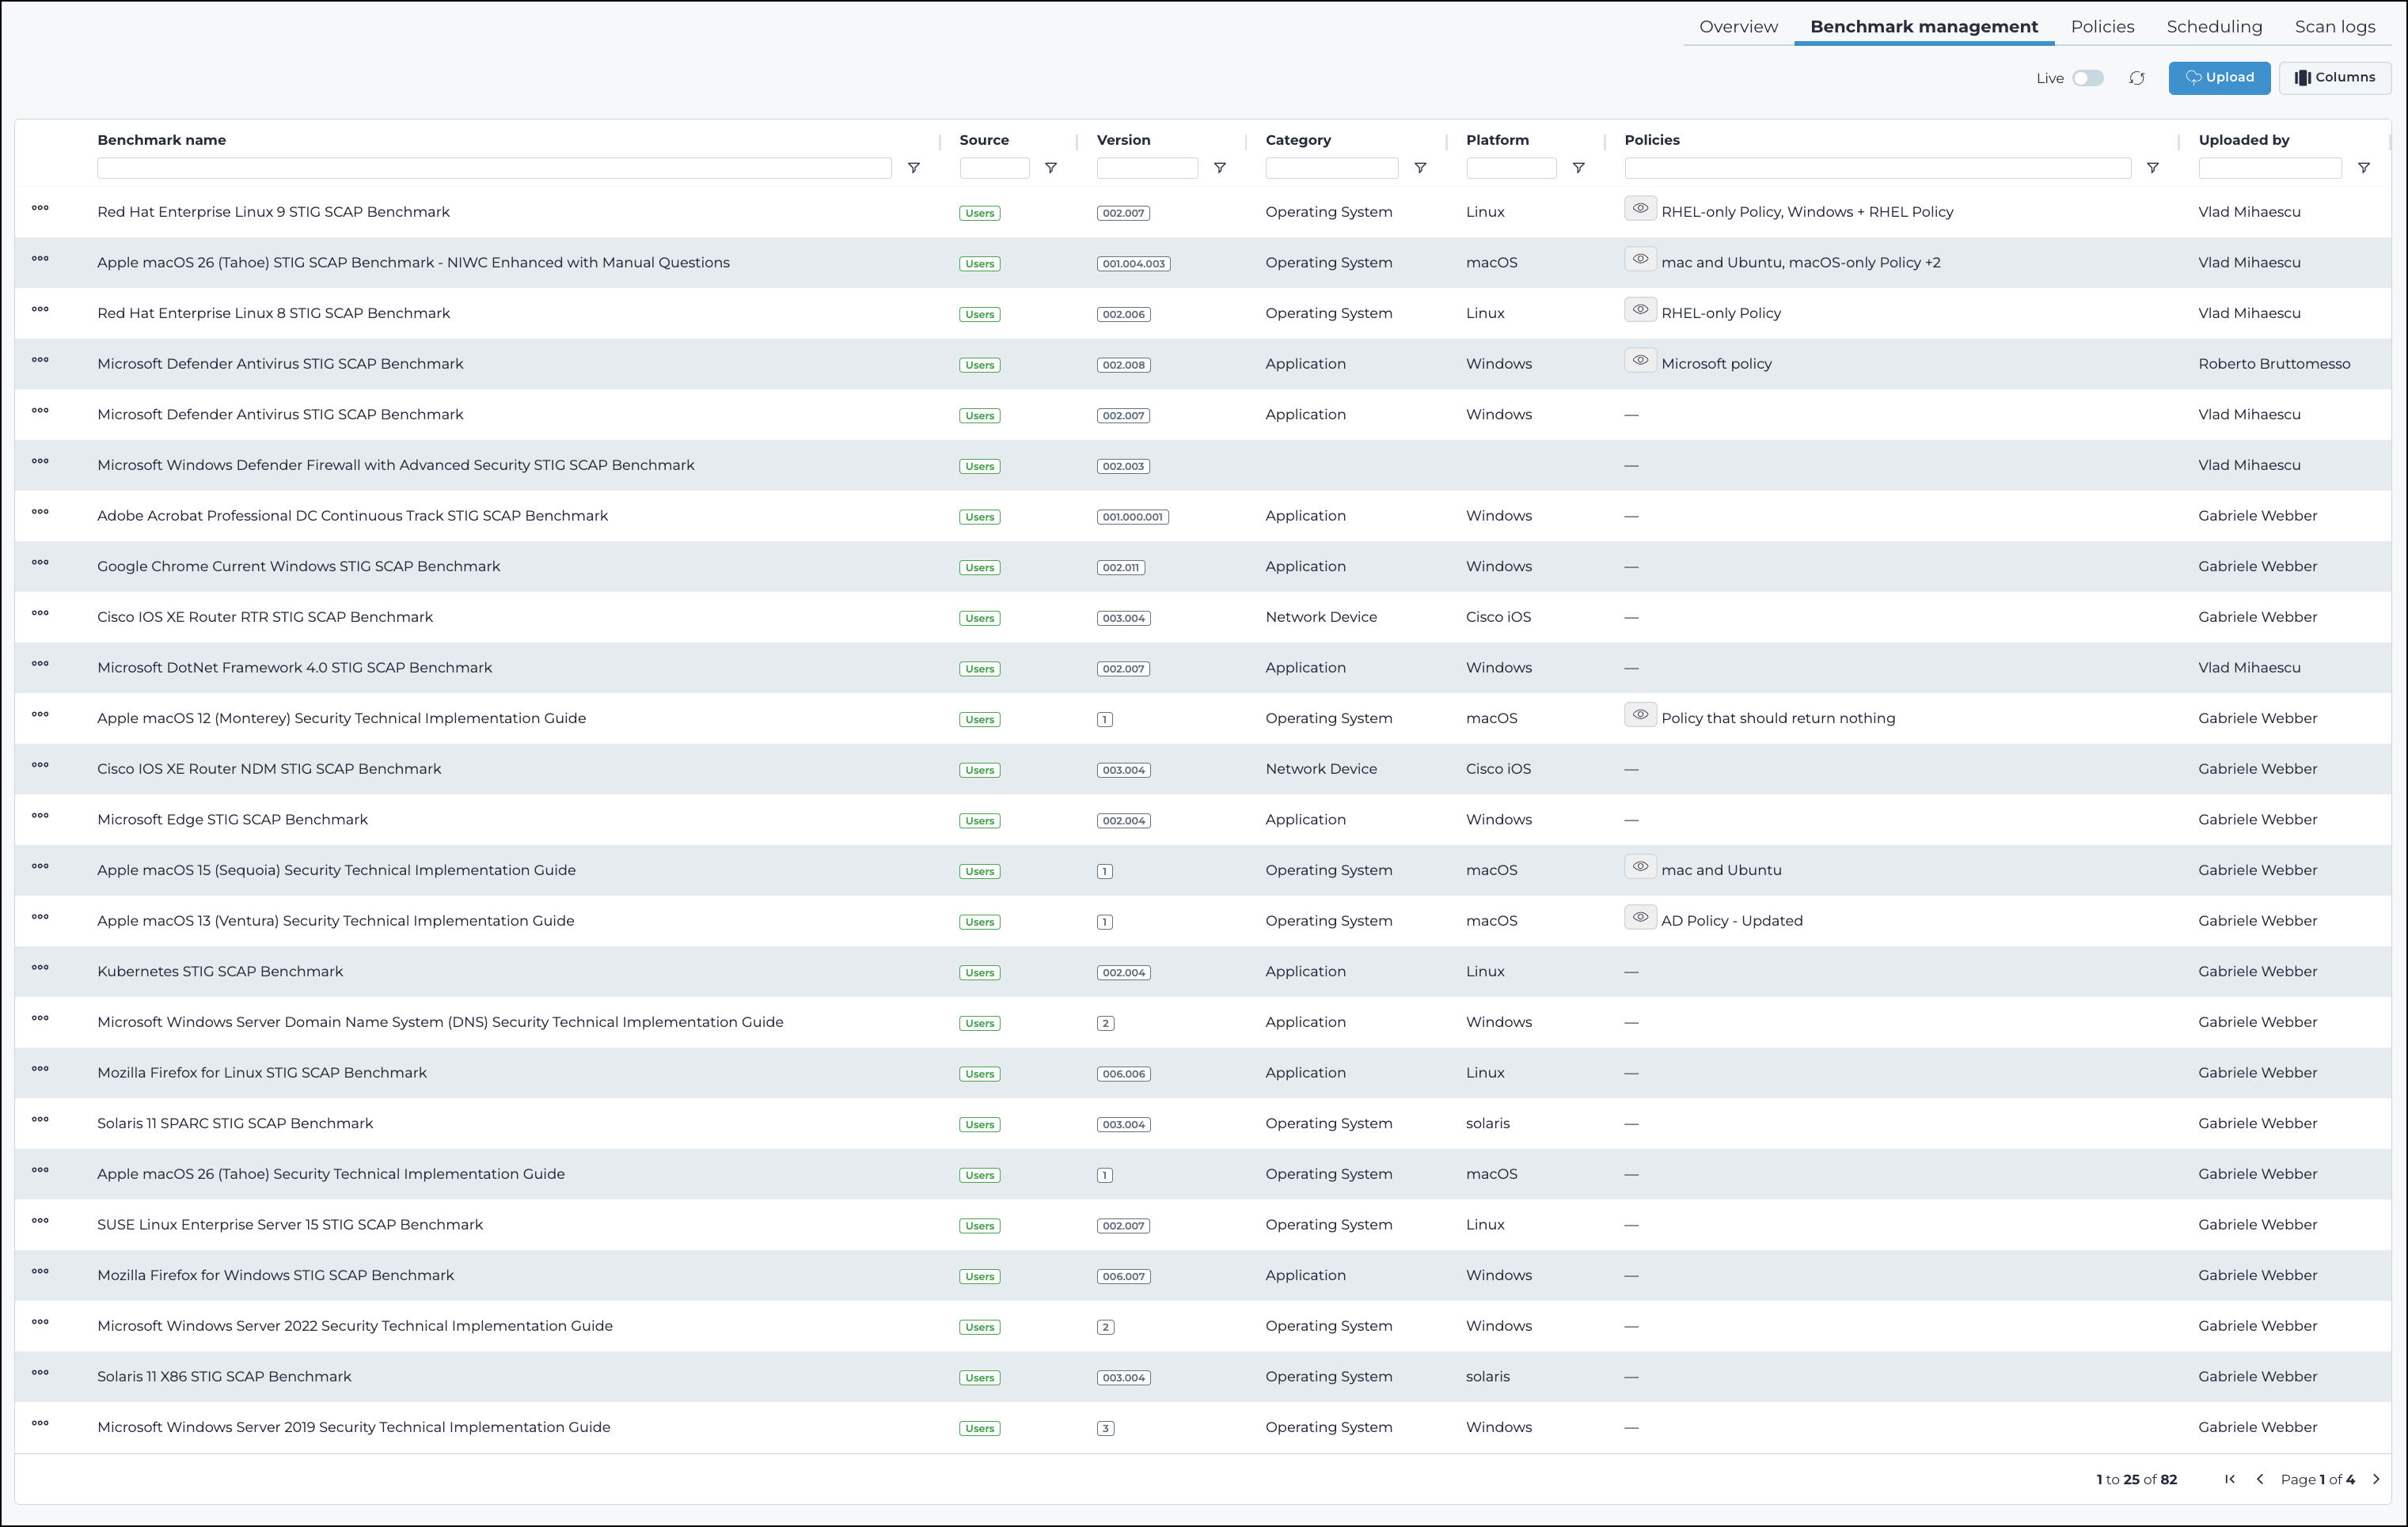2408x1527 pixels.
Task: Focus the Policies filter text field
Action: tap(1877, 168)
